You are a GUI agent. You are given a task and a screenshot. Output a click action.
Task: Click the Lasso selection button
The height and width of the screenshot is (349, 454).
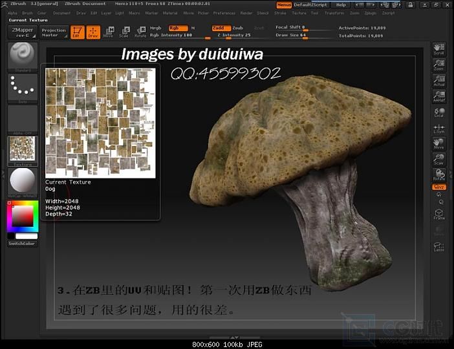point(439,247)
